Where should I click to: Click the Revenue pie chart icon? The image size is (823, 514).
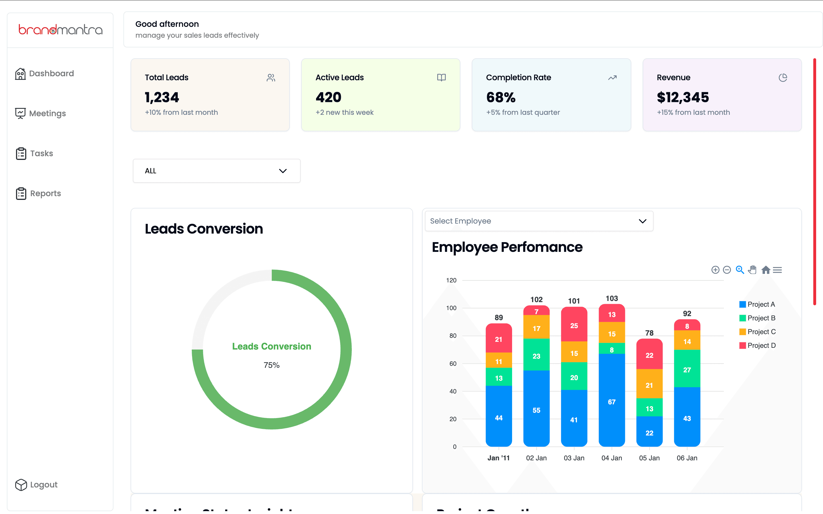tap(782, 78)
